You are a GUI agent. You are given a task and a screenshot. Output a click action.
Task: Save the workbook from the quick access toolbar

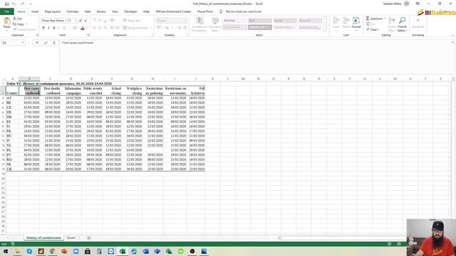(6, 4)
